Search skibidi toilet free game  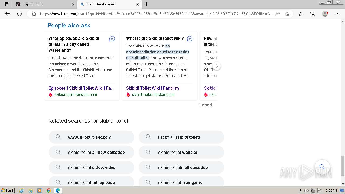pyautogui.click(x=181, y=181)
